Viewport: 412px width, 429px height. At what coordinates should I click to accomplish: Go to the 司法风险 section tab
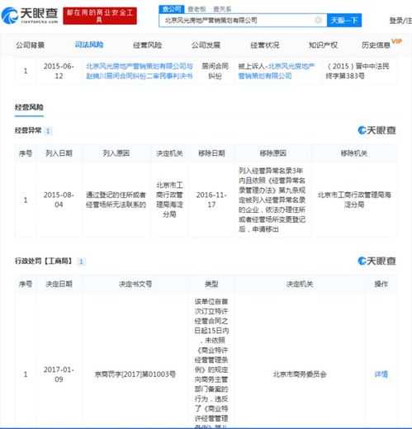coord(89,45)
